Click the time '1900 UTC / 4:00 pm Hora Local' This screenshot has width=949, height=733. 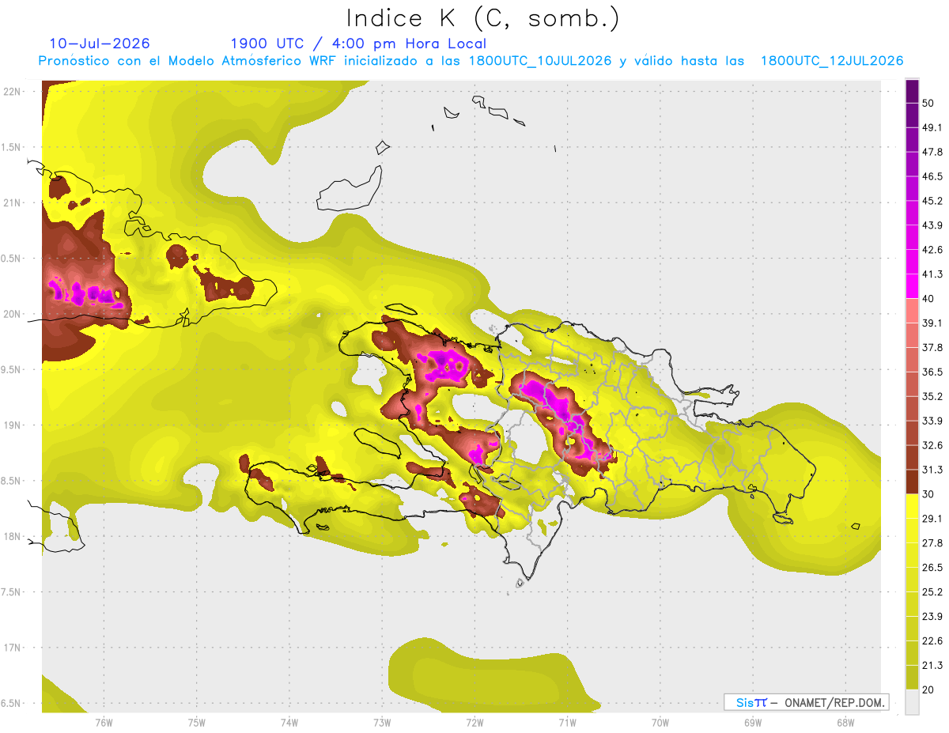coord(358,43)
